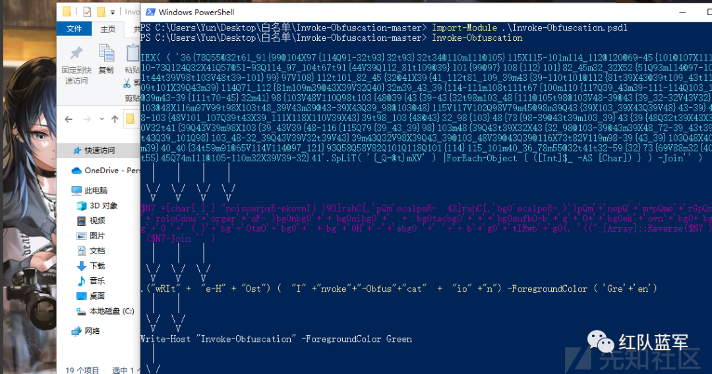Open 桌面 folder in sidebar
The width and height of the screenshot is (712, 374).
pyautogui.click(x=91, y=296)
